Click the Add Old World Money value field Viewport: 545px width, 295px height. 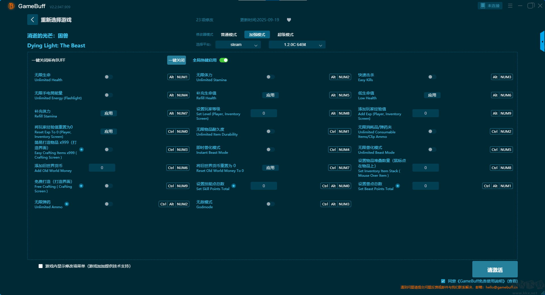(102, 168)
